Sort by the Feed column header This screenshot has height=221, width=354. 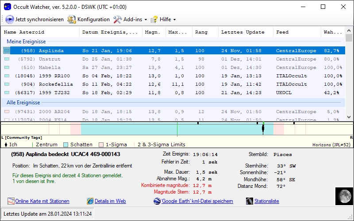point(282,32)
